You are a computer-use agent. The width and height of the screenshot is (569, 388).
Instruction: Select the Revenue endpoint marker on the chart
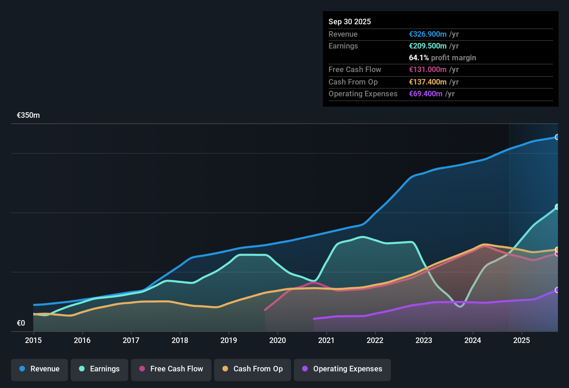pos(557,137)
